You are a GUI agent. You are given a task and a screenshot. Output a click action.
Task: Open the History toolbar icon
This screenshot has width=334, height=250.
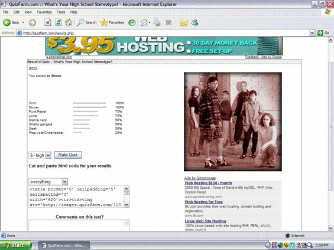132,22
